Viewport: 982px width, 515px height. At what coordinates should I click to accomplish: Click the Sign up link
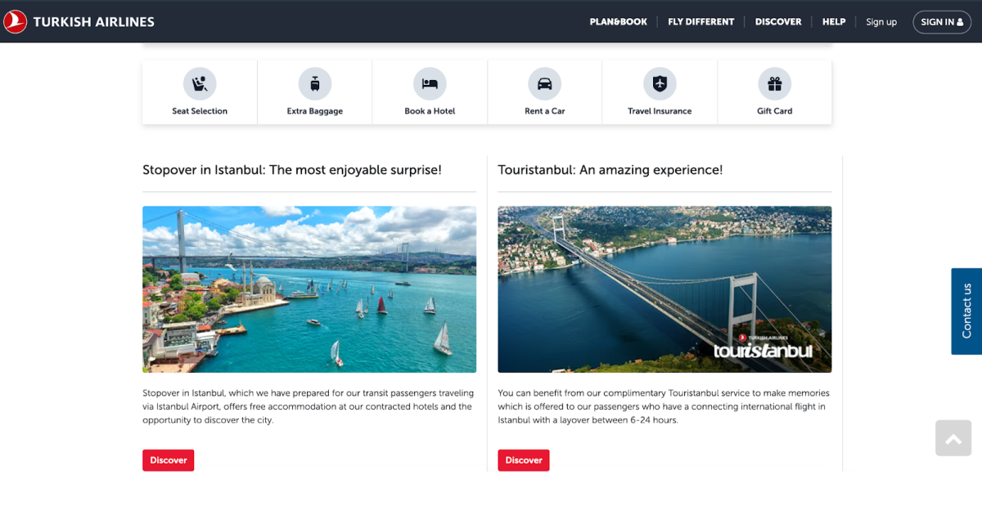tap(881, 22)
